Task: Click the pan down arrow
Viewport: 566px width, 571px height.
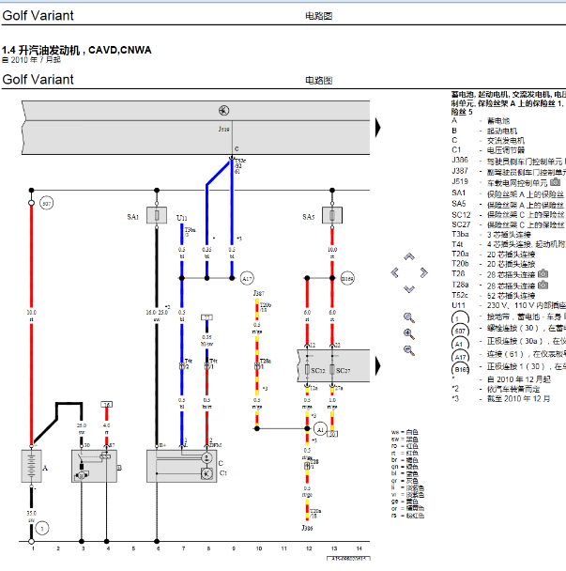Action: point(409,289)
